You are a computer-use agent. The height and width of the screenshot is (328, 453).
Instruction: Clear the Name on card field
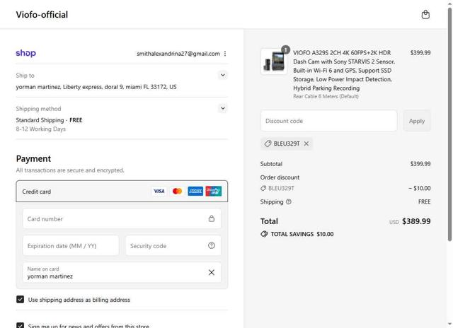click(212, 272)
